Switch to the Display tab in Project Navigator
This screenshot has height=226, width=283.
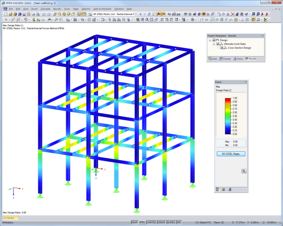[x=225, y=59]
